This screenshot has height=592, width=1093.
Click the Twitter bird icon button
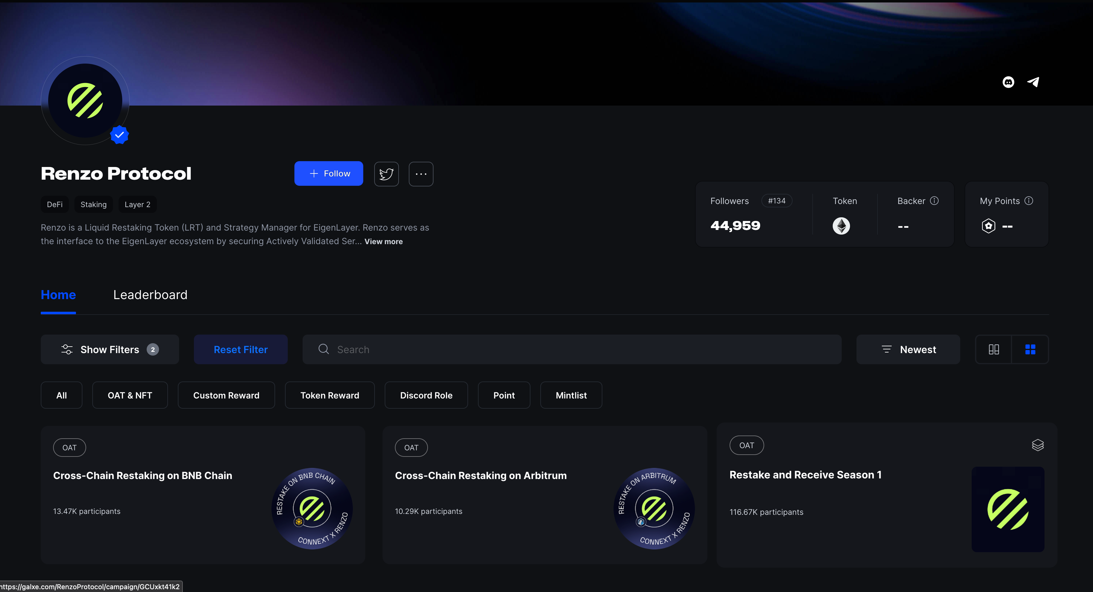tap(386, 174)
